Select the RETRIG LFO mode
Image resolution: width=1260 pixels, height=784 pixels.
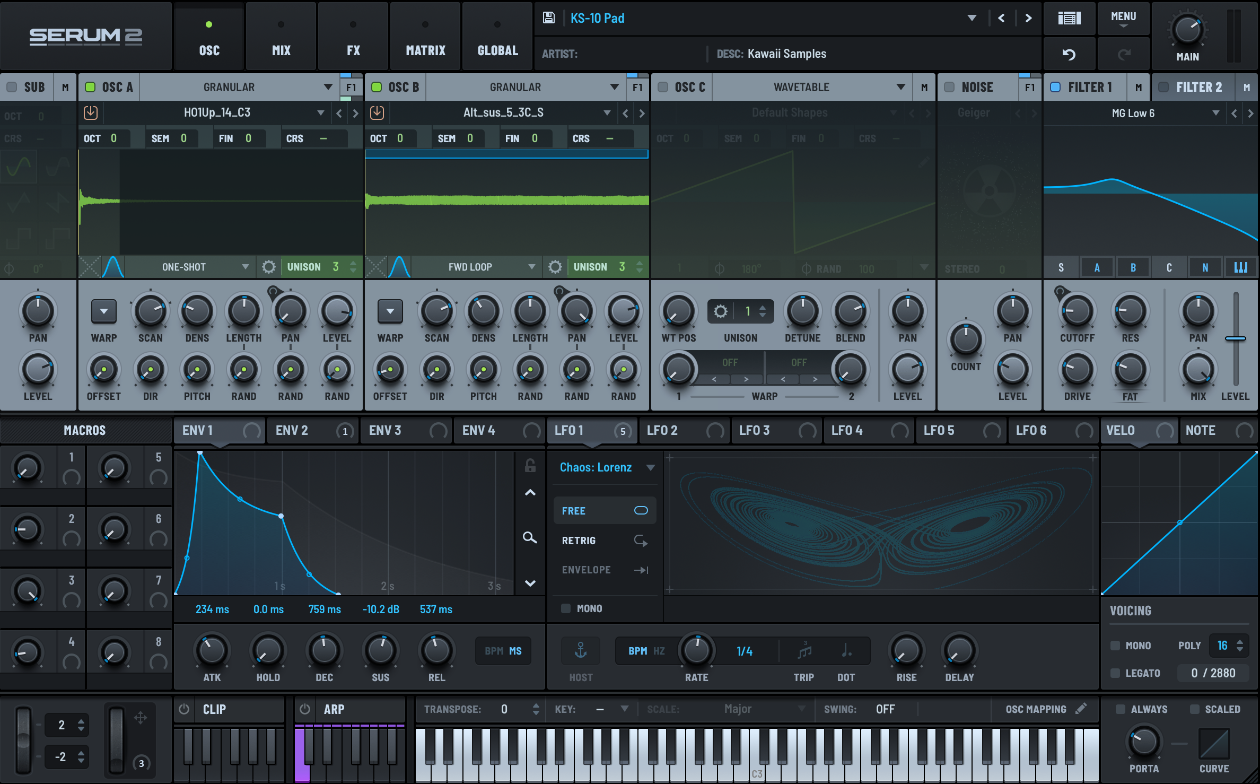(x=605, y=541)
